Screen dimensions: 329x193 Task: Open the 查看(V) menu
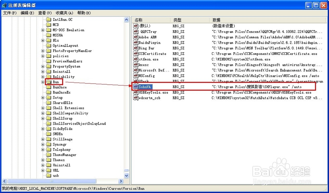pos(45,13)
